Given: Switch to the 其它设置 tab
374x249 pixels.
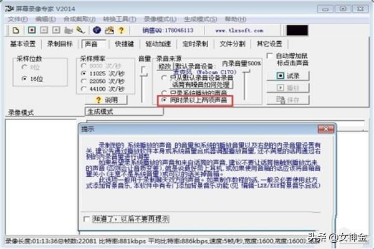Looking at the screenshot, I should [269, 44].
